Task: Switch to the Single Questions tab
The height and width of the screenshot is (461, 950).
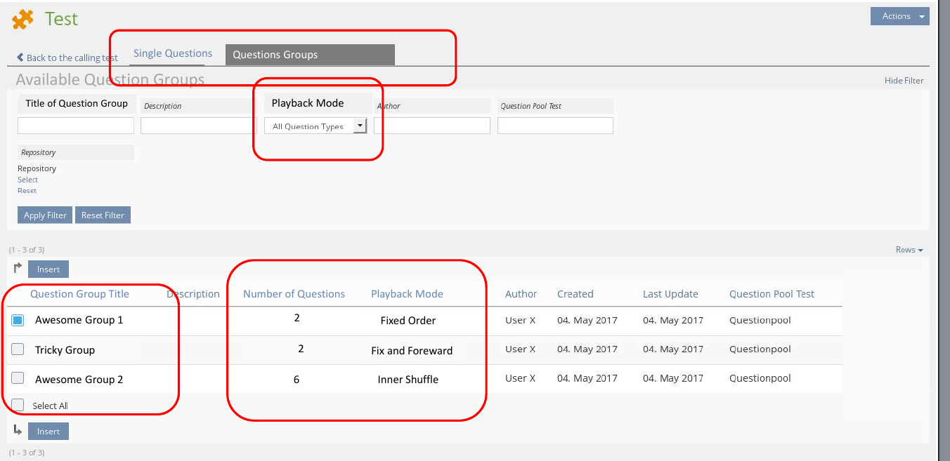Action: click(173, 53)
